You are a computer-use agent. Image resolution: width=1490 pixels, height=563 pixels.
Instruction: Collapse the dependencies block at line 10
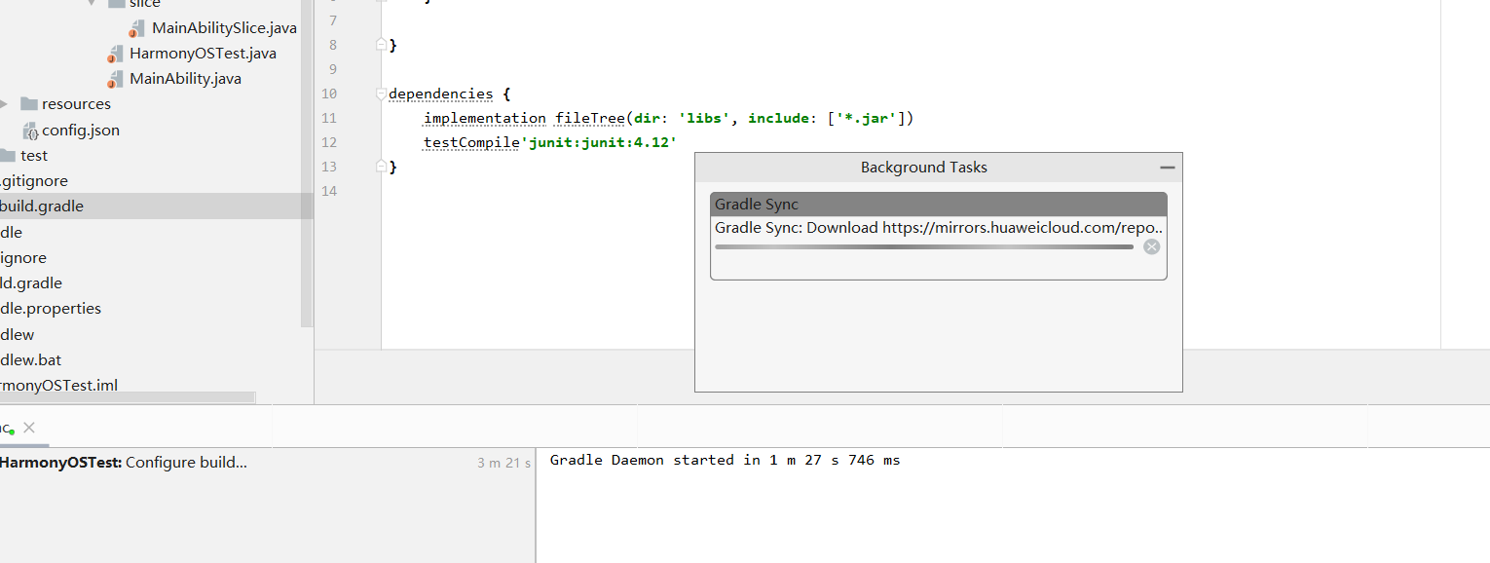tap(382, 94)
